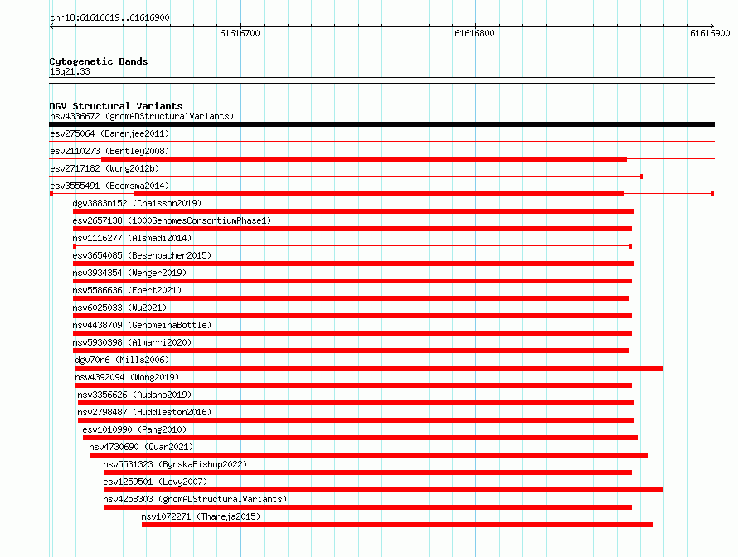Click the nsv4336672 gnomADStructuralVariants label

pyautogui.click(x=142, y=116)
